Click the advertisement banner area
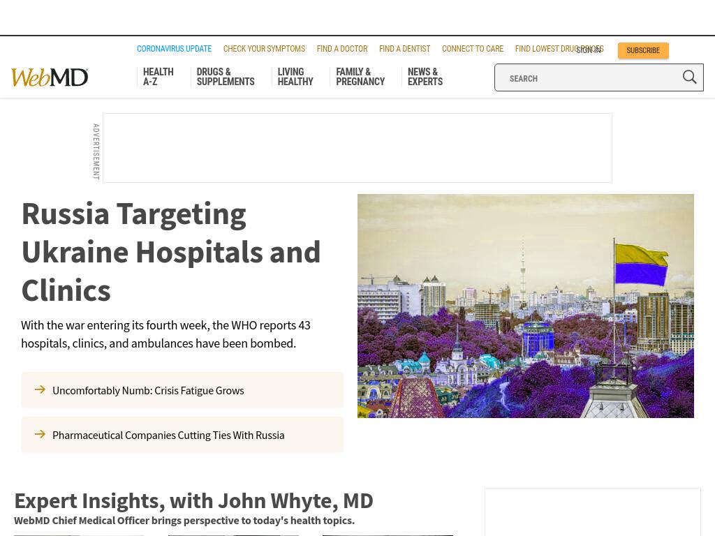Image resolution: width=715 pixels, height=536 pixels. point(357,148)
